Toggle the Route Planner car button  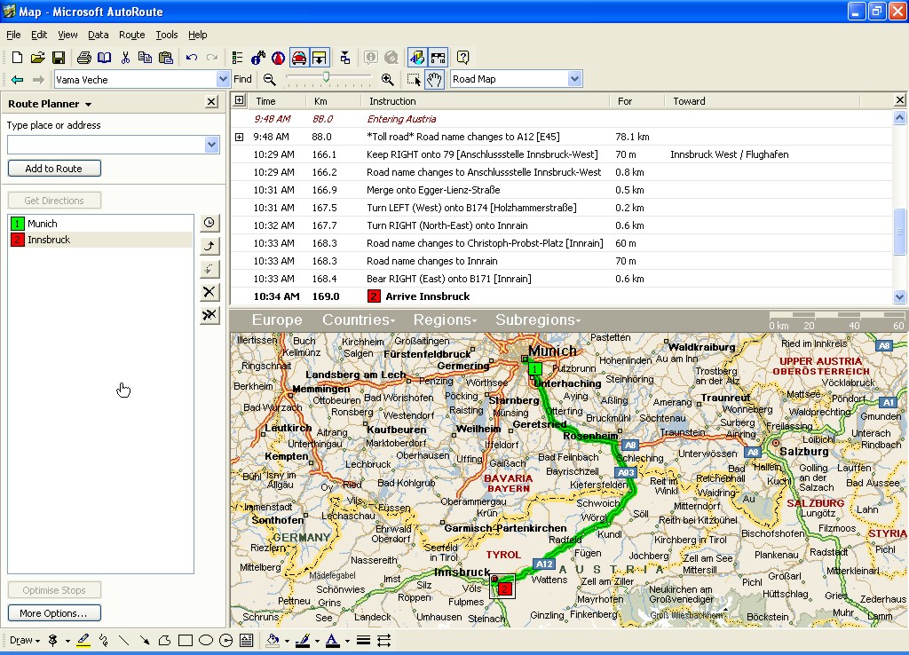tap(299, 58)
